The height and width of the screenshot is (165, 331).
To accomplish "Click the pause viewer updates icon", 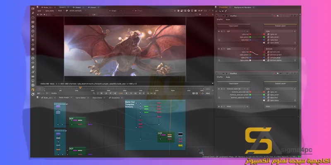I will tap(195, 11).
